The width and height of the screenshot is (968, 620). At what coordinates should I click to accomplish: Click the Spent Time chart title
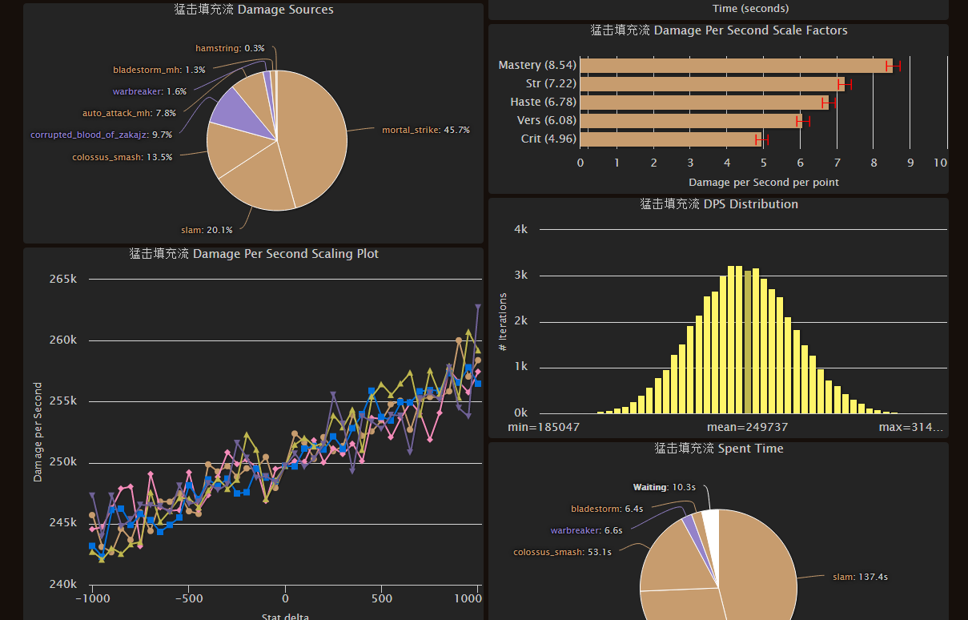tap(719, 449)
